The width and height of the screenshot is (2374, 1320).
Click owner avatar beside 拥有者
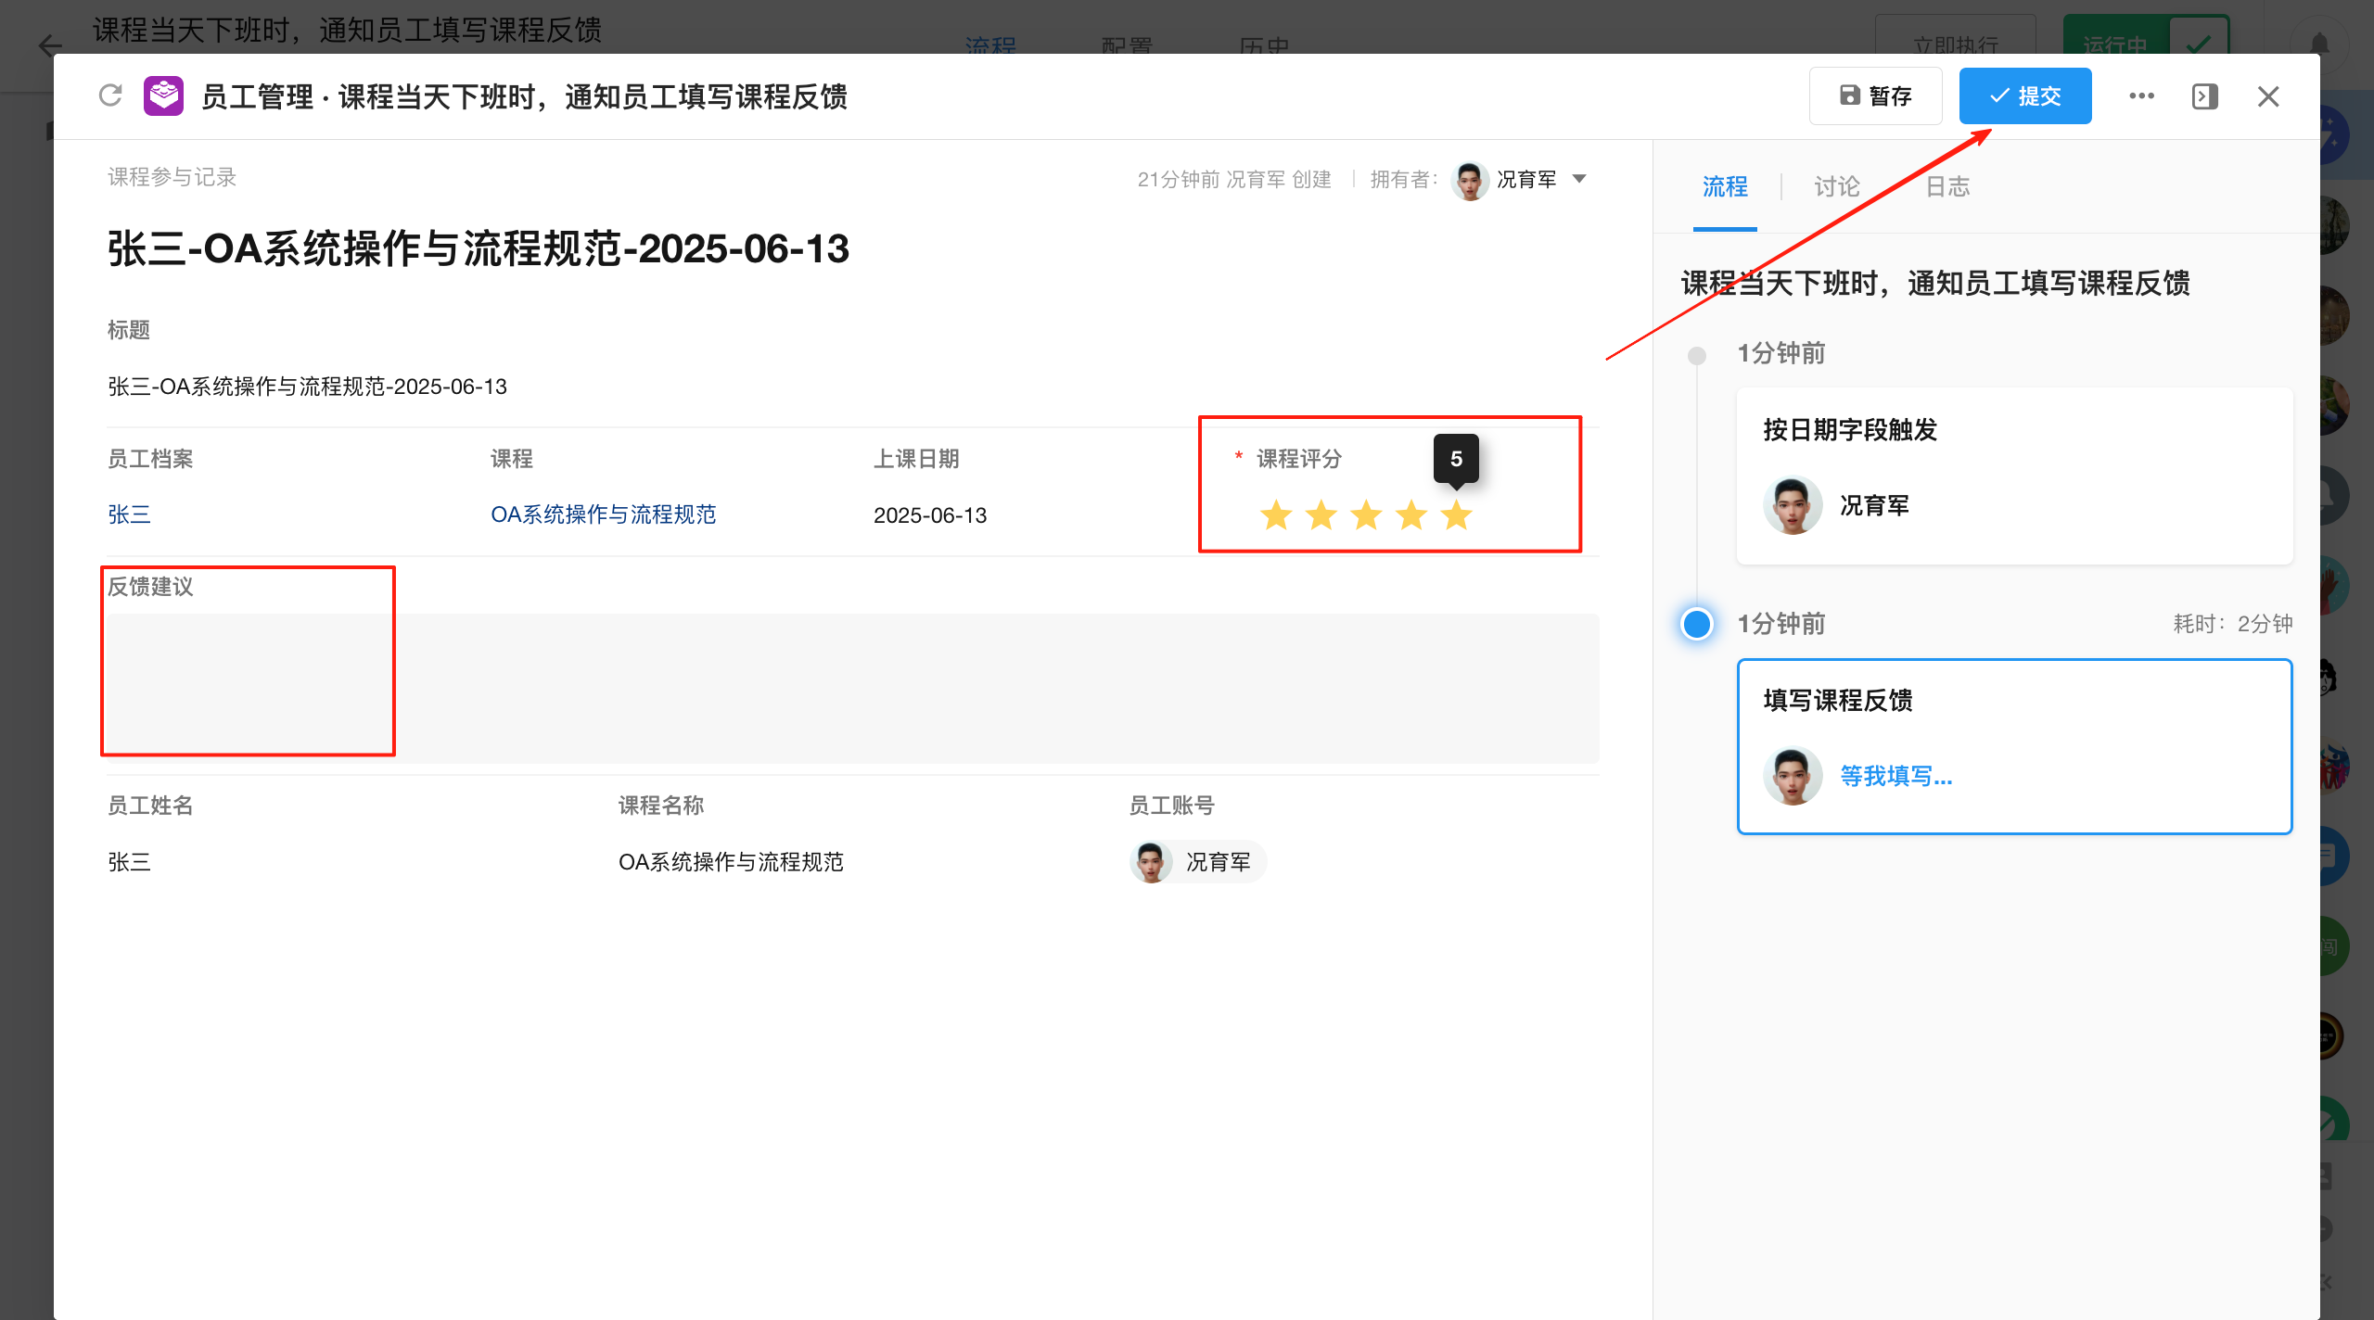point(1470,180)
